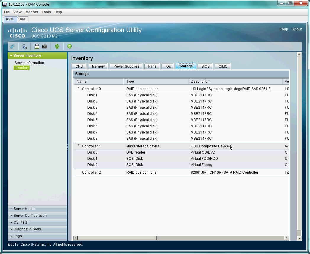Collapse the Controller 1 tree node
Screen dimensions: 310x254
[78, 145]
